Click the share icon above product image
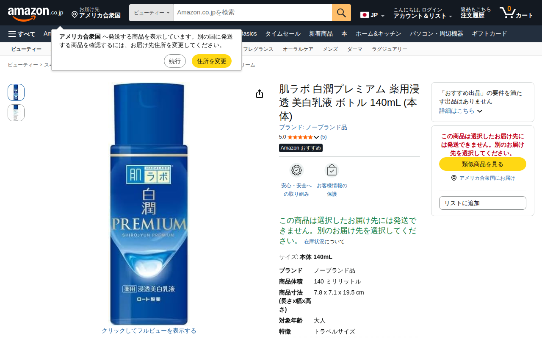Viewport: 542px width, 339px height. 260,94
